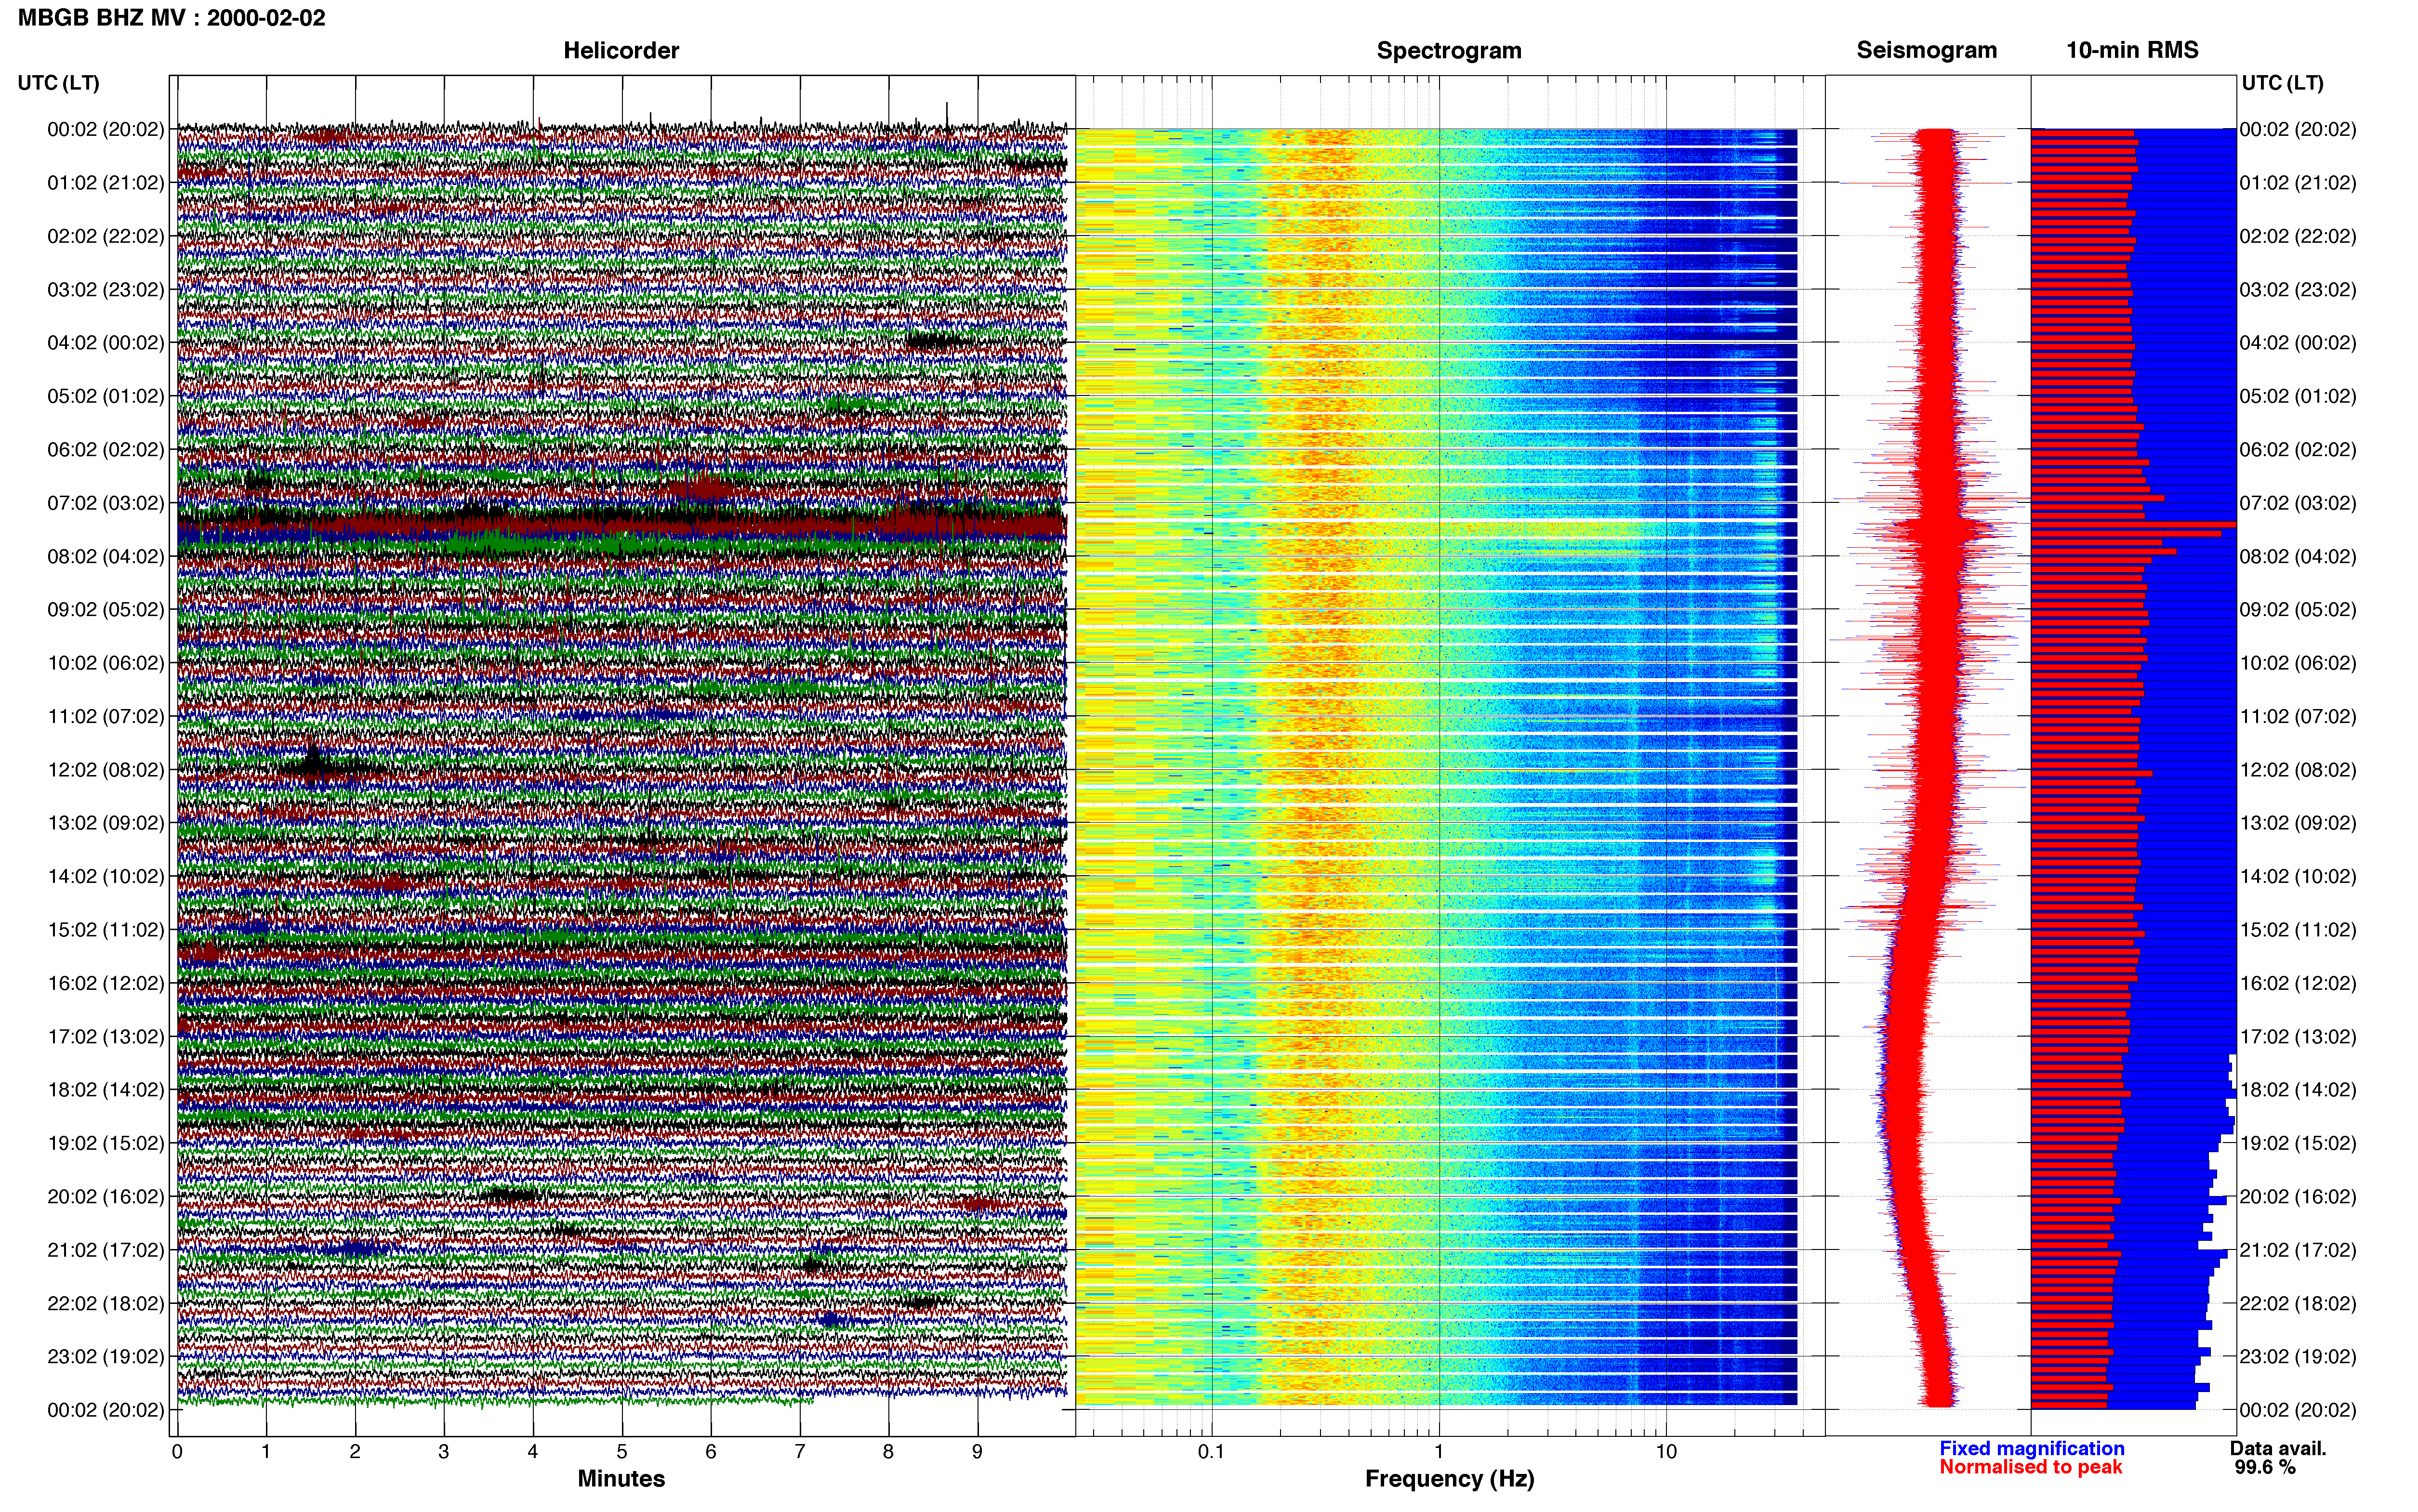Click the plot title MBGB BHZ MV : 2000-02-02
This screenshot has width=2418, height=1512.
coord(172,18)
